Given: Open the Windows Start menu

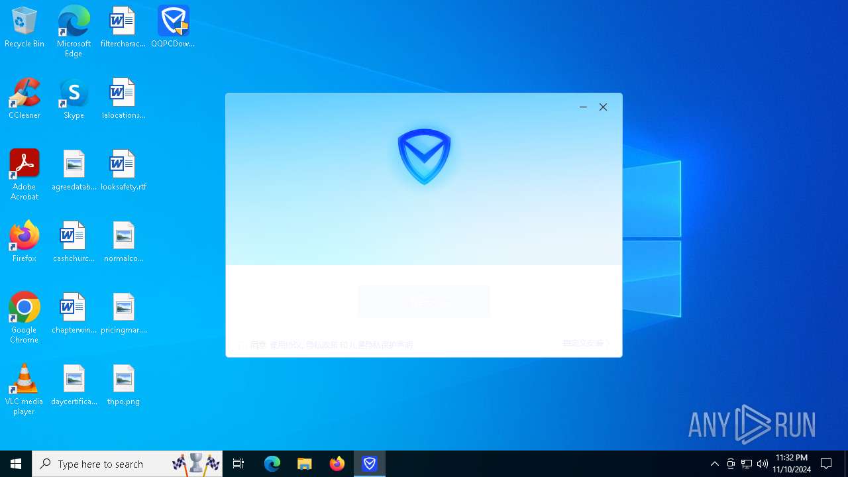Looking at the screenshot, I should pos(16,464).
